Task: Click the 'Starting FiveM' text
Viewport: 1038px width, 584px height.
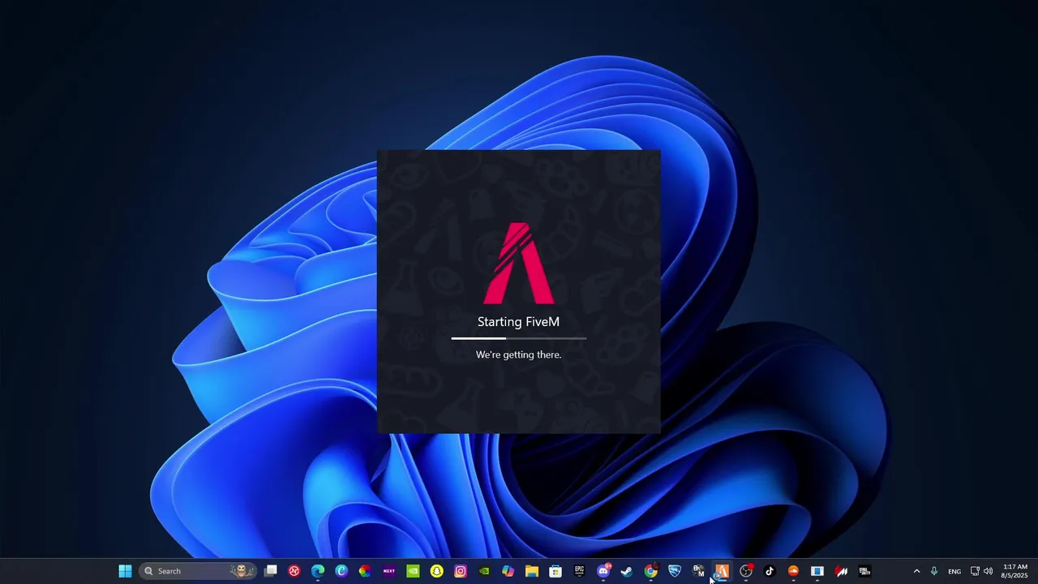Action: 518,322
